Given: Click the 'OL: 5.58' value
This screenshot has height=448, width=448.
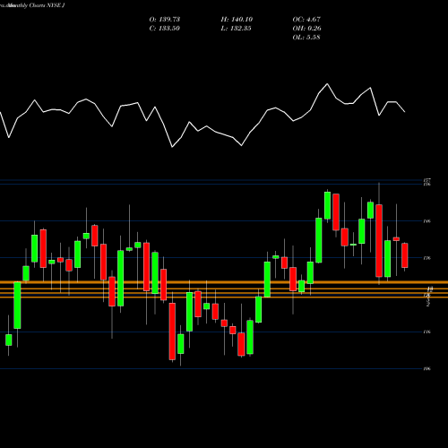Looking at the screenshot, I should point(306,38).
